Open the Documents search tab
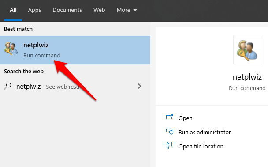Viewport: 268px width, 167px height. [67, 10]
